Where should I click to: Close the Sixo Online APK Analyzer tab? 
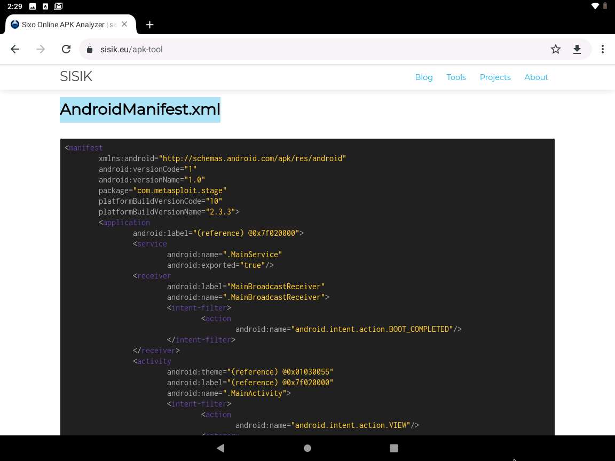124,24
